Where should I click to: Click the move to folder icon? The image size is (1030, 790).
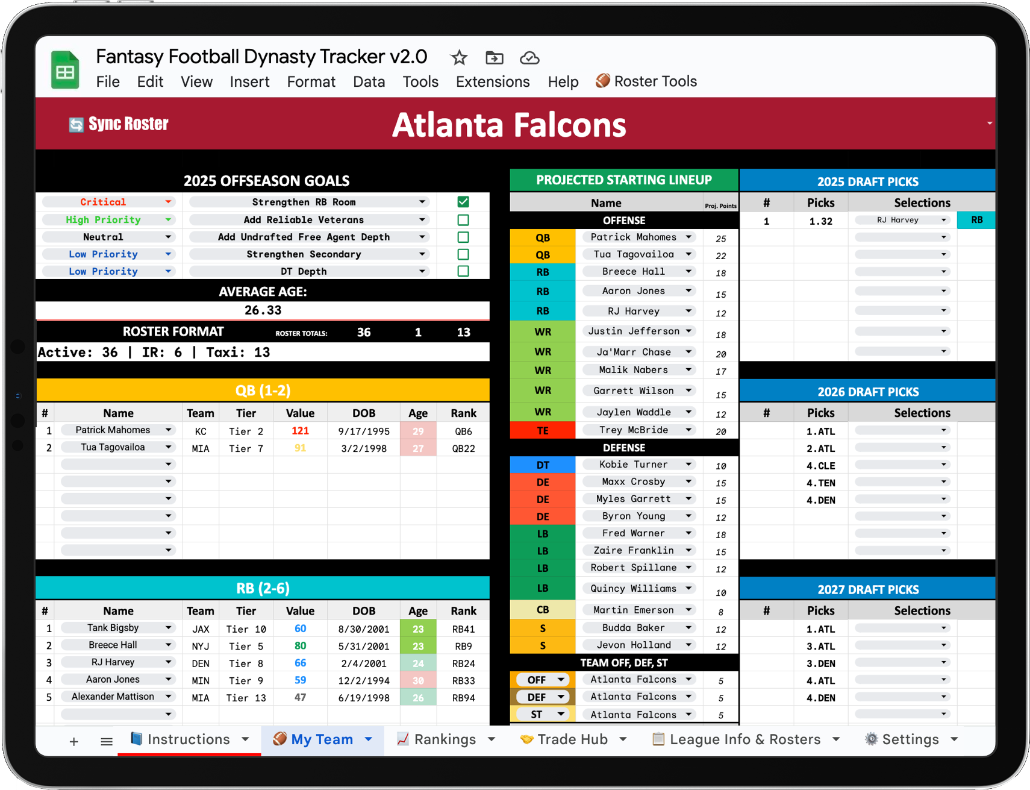[x=494, y=58]
